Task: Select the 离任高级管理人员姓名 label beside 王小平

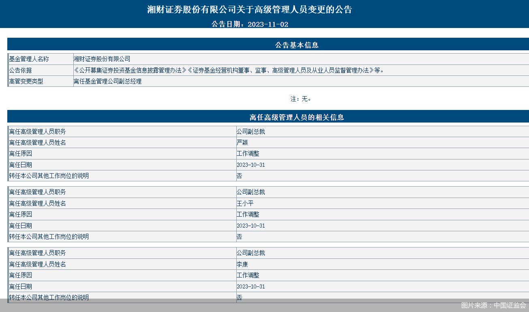Action: point(38,204)
